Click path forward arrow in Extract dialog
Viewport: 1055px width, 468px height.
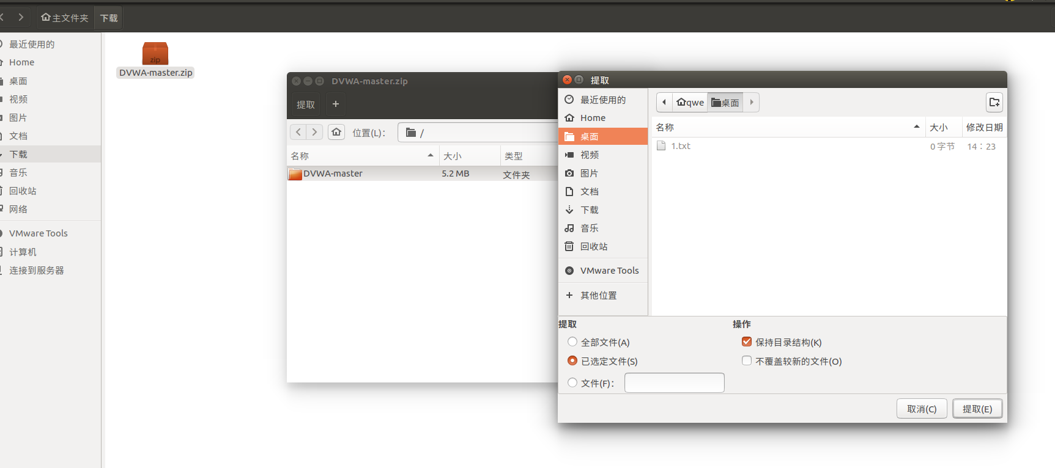coord(752,102)
